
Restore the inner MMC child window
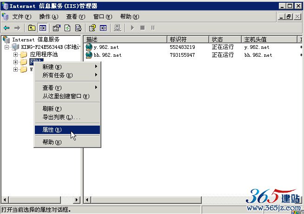click(x=289, y=17)
